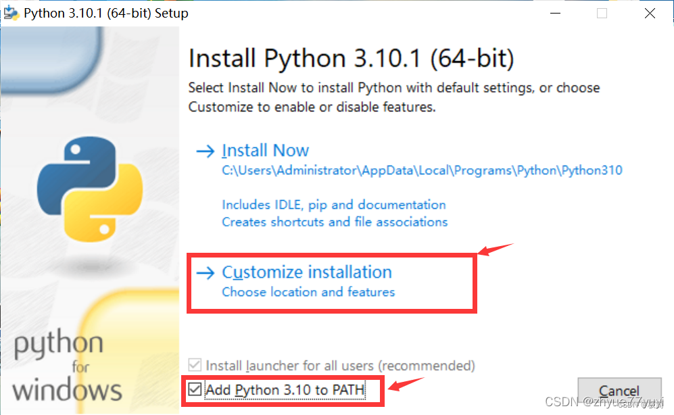
Task: Close the Python Setup window
Action: click(650, 14)
